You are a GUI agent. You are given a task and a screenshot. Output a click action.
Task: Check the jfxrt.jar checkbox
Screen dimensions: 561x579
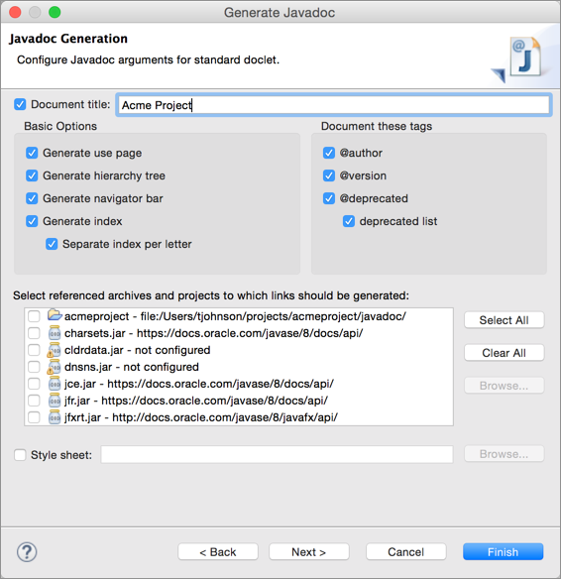(x=34, y=417)
